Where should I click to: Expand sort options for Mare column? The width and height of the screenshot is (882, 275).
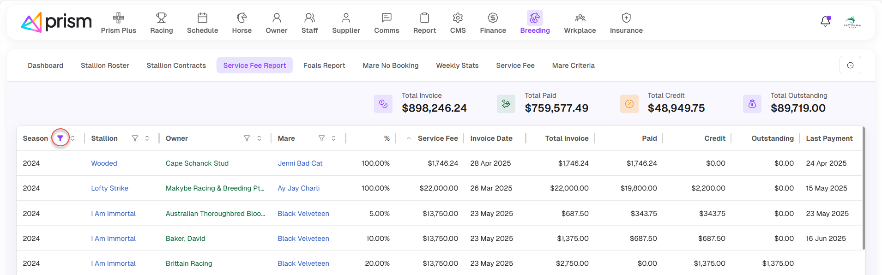tap(333, 138)
